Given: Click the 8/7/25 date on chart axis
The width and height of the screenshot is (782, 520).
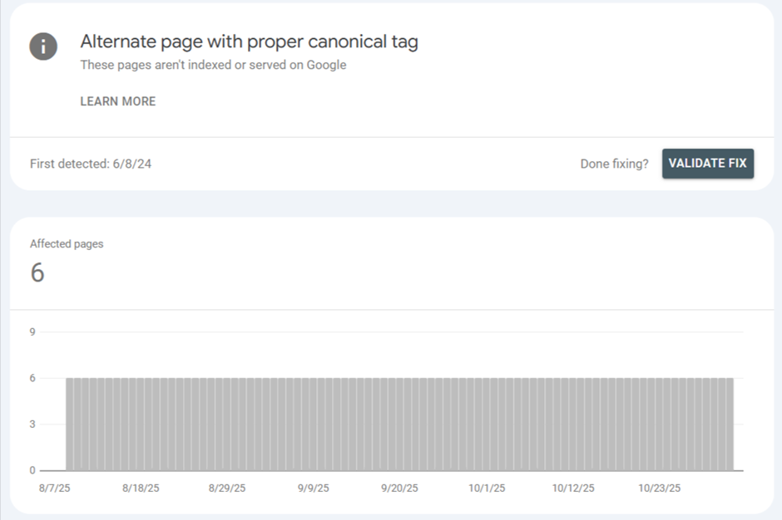Looking at the screenshot, I should (55, 488).
